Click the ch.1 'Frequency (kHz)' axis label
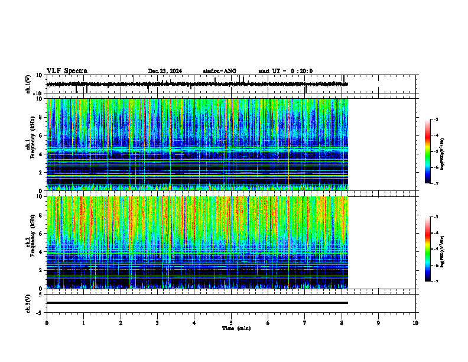Screen dimensions: 468x362 [32, 137]
